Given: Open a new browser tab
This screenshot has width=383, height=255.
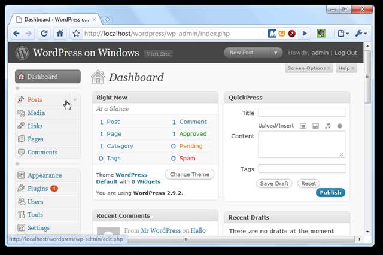Looking at the screenshot, I should [107, 20].
